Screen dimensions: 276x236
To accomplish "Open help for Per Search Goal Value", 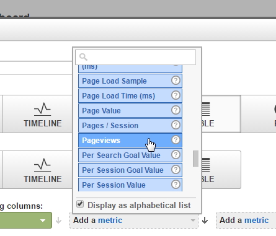I will coord(176,155).
